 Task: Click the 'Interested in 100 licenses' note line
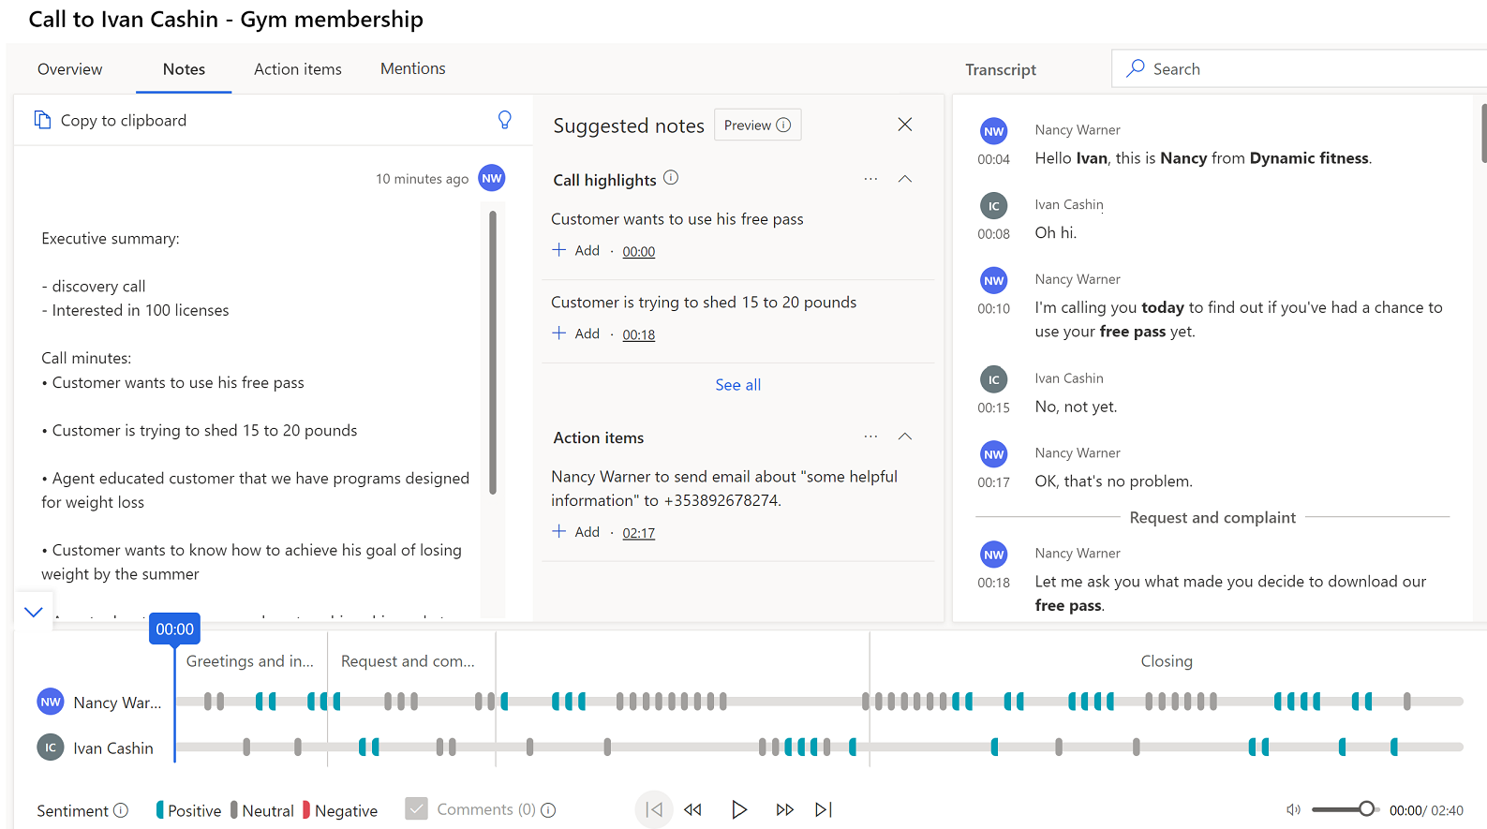click(x=135, y=310)
